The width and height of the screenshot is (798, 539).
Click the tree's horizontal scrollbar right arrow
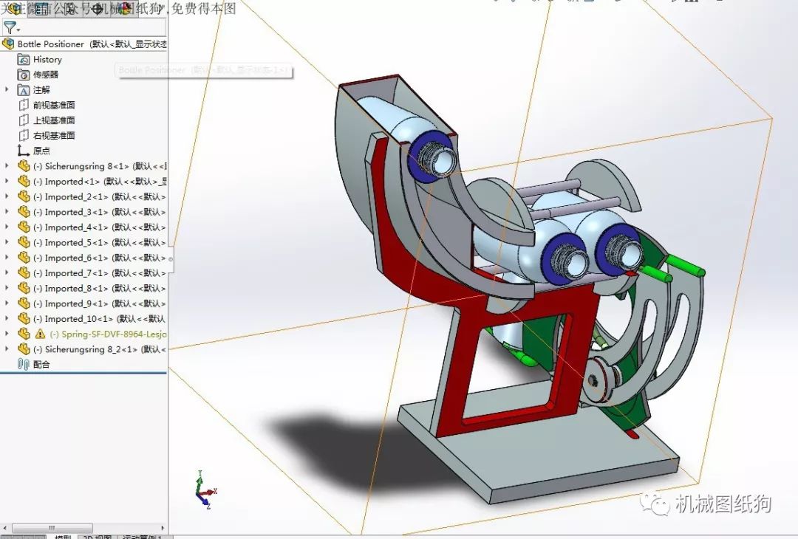pos(163,528)
